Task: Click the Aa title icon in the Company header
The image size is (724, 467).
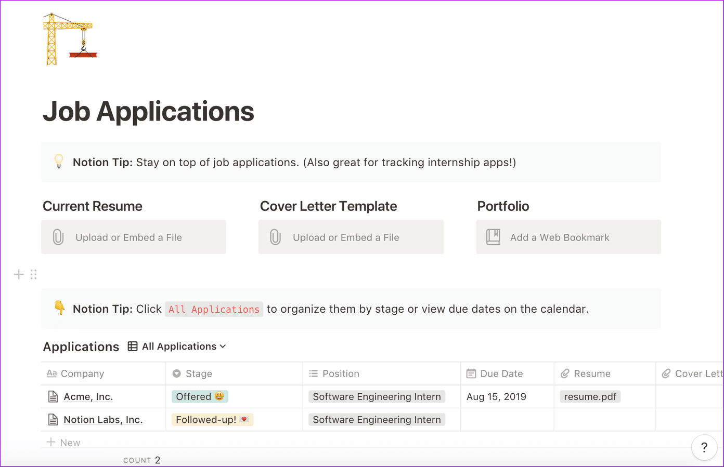Action: [51, 373]
